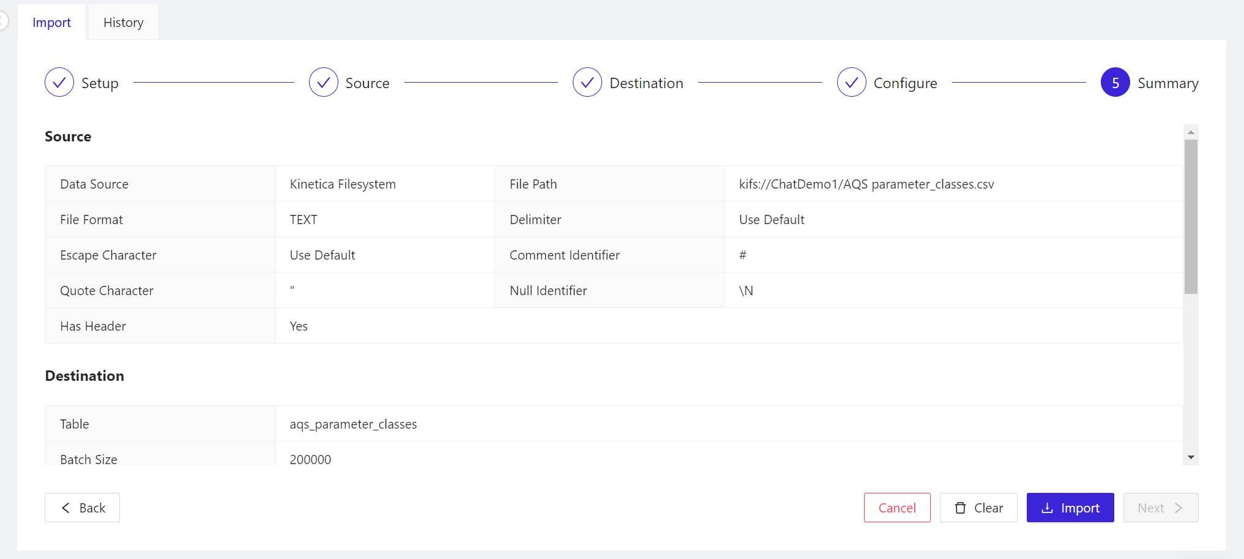Screen dimensions: 1244x559
Task: Click the Batch Size value 200000
Action: coord(310,459)
